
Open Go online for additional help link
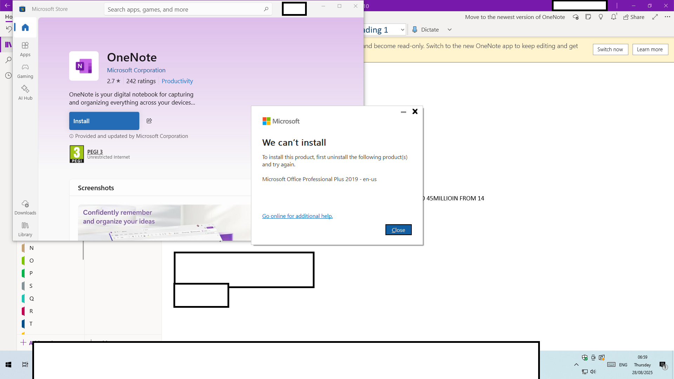(x=297, y=216)
